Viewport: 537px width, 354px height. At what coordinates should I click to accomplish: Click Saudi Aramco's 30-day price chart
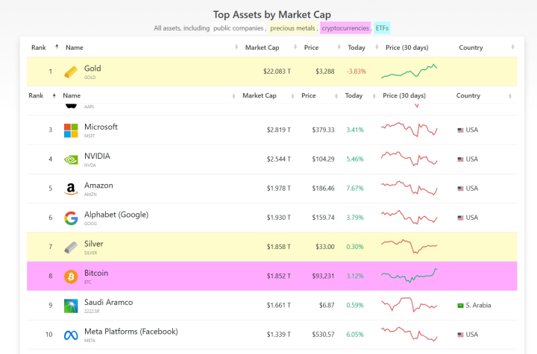pos(409,305)
